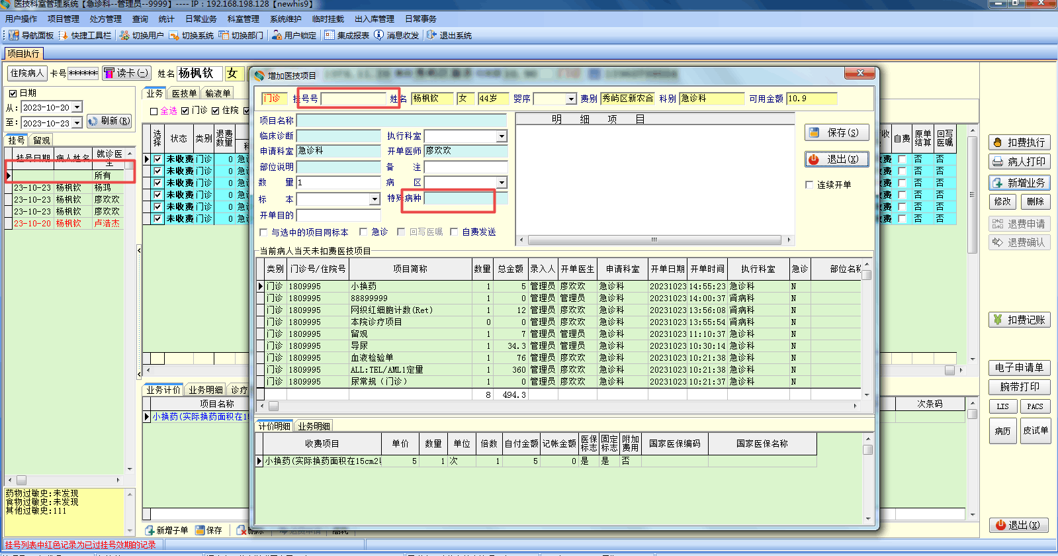Toggle the 住院 filter checkbox
1058x556 pixels.
pos(216,111)
